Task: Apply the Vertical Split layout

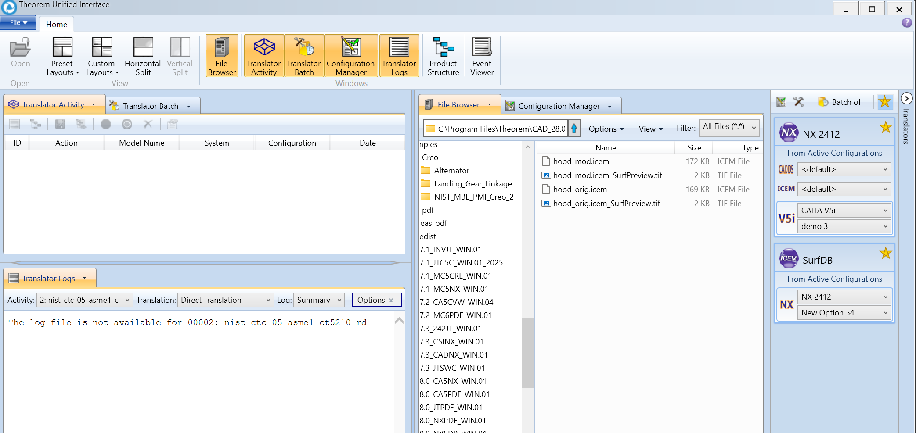Action: (x=180, y=56)
